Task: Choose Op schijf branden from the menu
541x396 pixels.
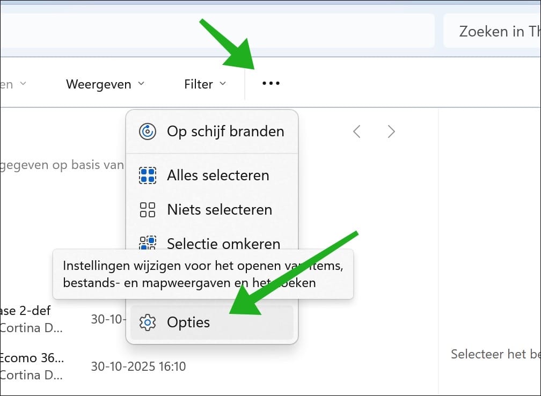Action: [225, 131]
